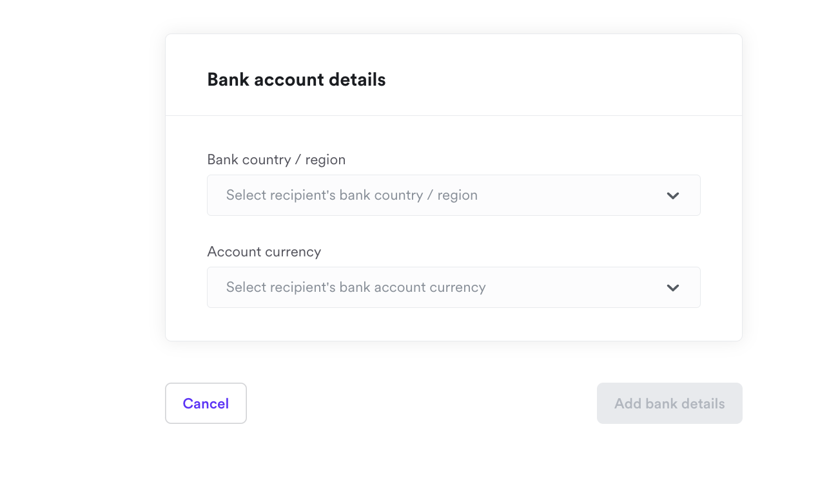Expand the recipient's bank country selector
The height and width of the screenshot is (478, 829).
tap(453, 195)
